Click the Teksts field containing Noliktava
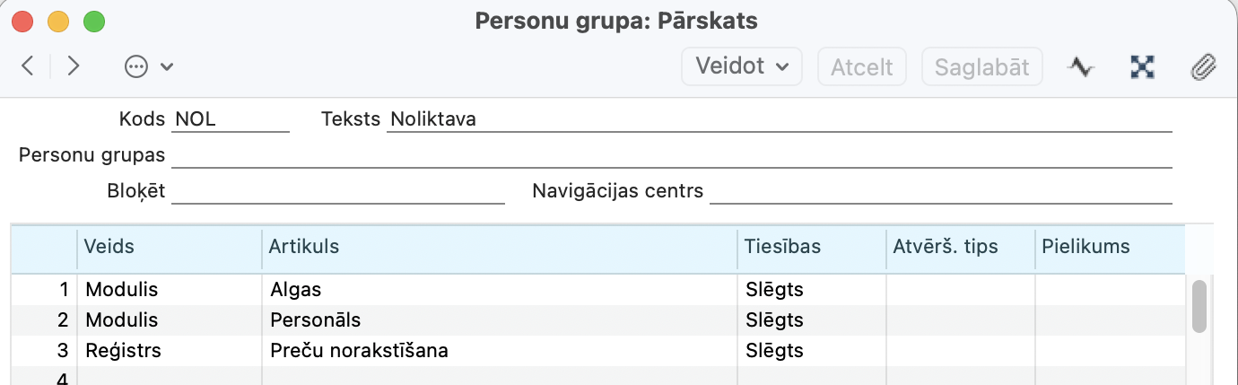1238x385 pixels. pyautogui.click(x=779, y=119)
